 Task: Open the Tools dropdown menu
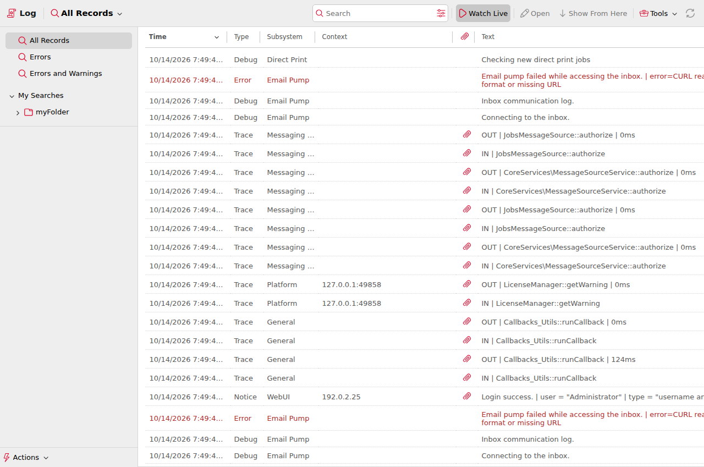[658, 13]
